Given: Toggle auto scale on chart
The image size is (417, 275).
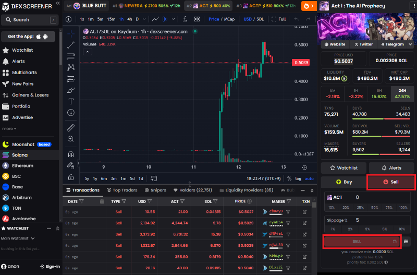Looking at the screenshot, I should tap(309, 178).
